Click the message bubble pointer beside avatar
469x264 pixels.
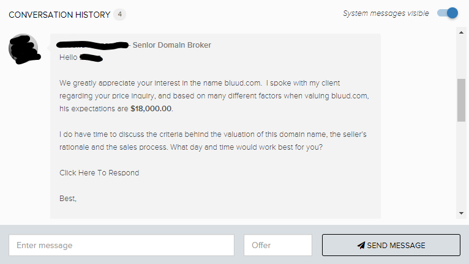(x=48, y=48)
